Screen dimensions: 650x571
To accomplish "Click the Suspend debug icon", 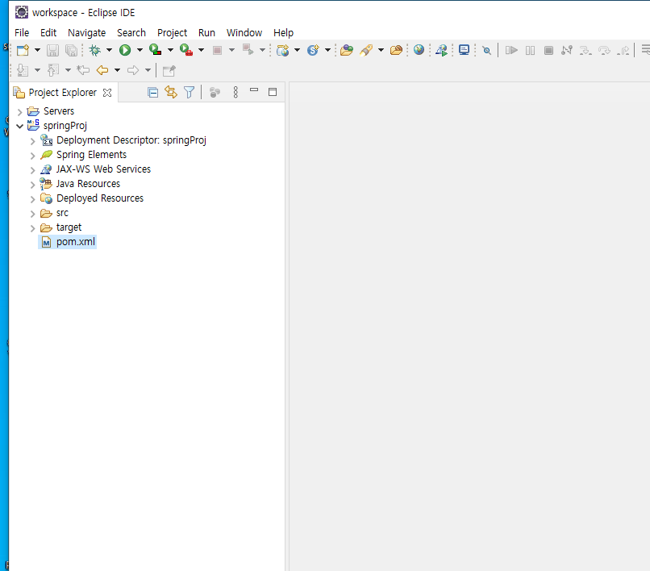I will pyautogui.click(x=530, y=51).
